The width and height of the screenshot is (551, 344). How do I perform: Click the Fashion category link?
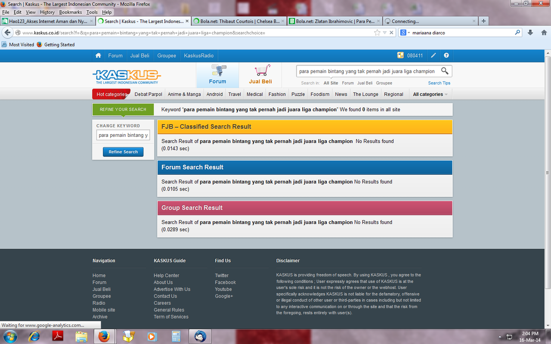[277, 94]
